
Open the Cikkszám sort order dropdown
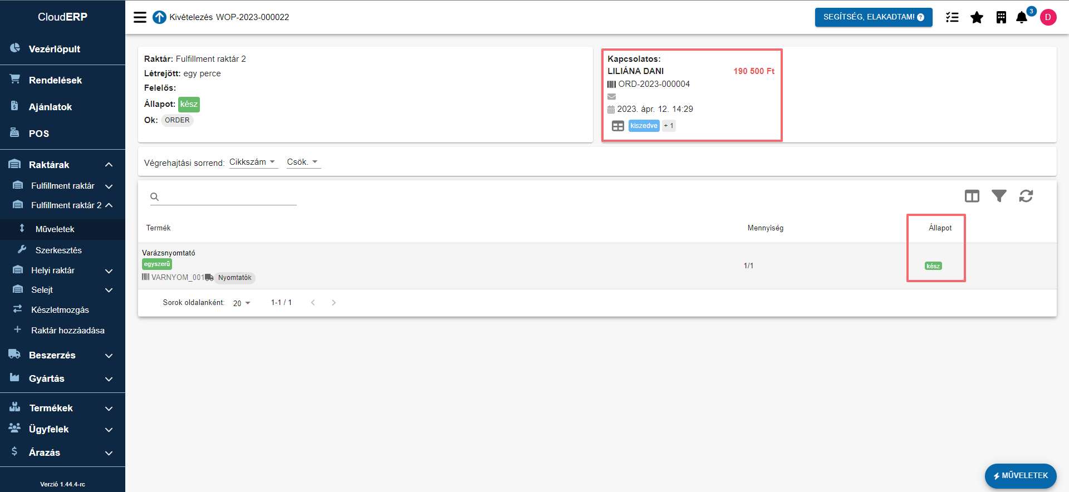pos(253,162)
